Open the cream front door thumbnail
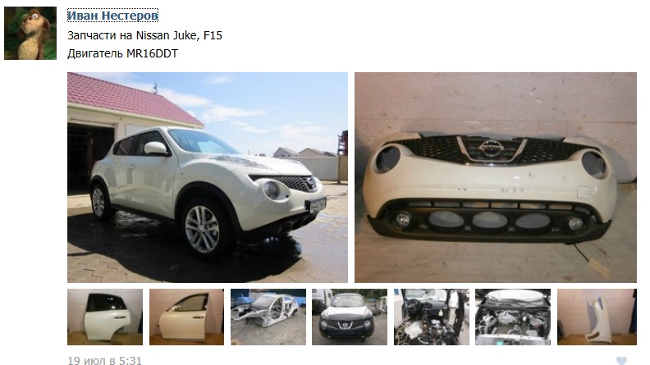 pos(186,317)
